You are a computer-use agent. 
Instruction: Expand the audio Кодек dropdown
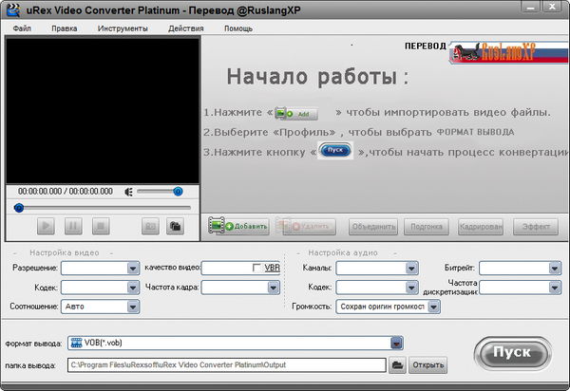click(x=411, y=288)
